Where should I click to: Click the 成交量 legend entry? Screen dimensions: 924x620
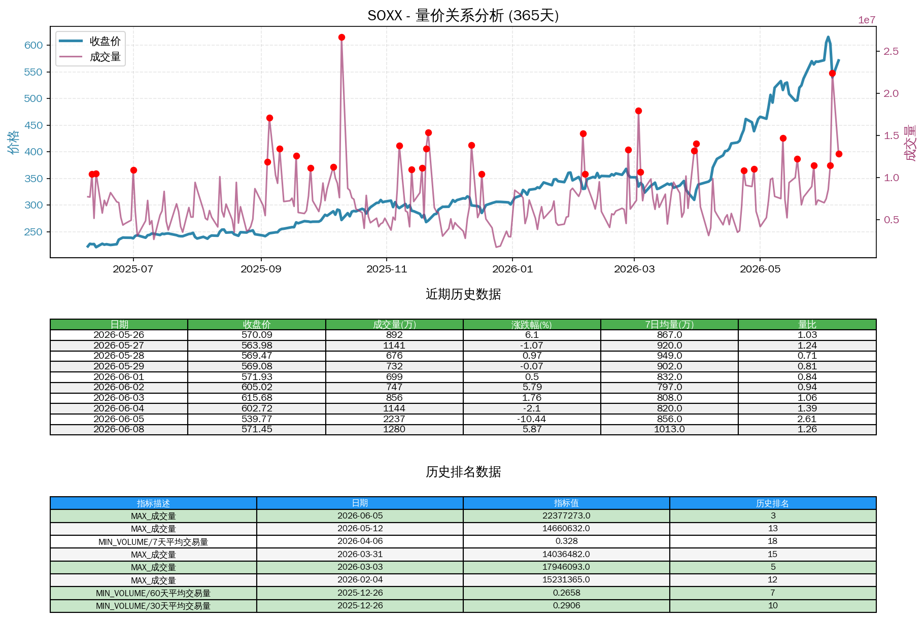105,57
